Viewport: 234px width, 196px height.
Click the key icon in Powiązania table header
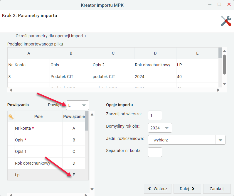tap(11, 117)
